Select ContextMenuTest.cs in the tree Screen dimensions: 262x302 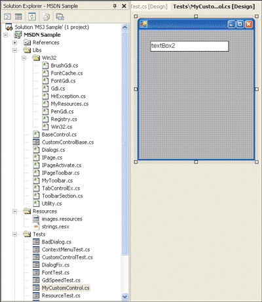(x=66, y=249)
